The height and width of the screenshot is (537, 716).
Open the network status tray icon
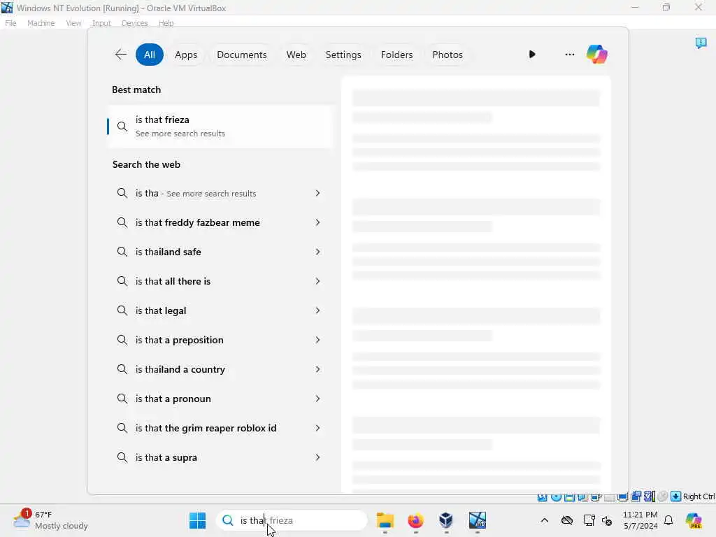(589, 520)
